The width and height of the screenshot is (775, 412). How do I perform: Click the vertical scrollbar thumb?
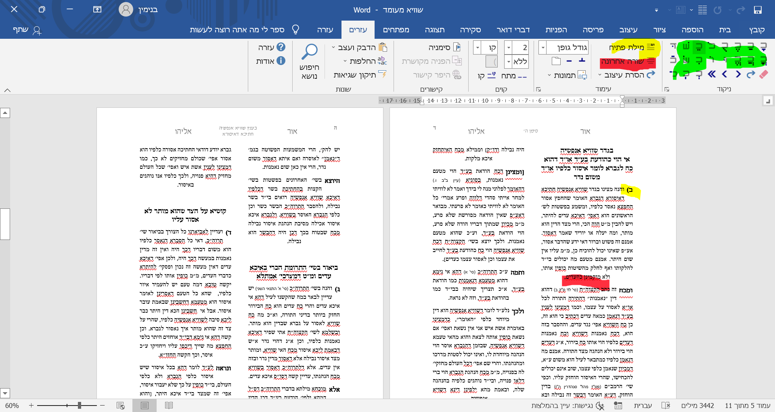[x=5, y=224]
